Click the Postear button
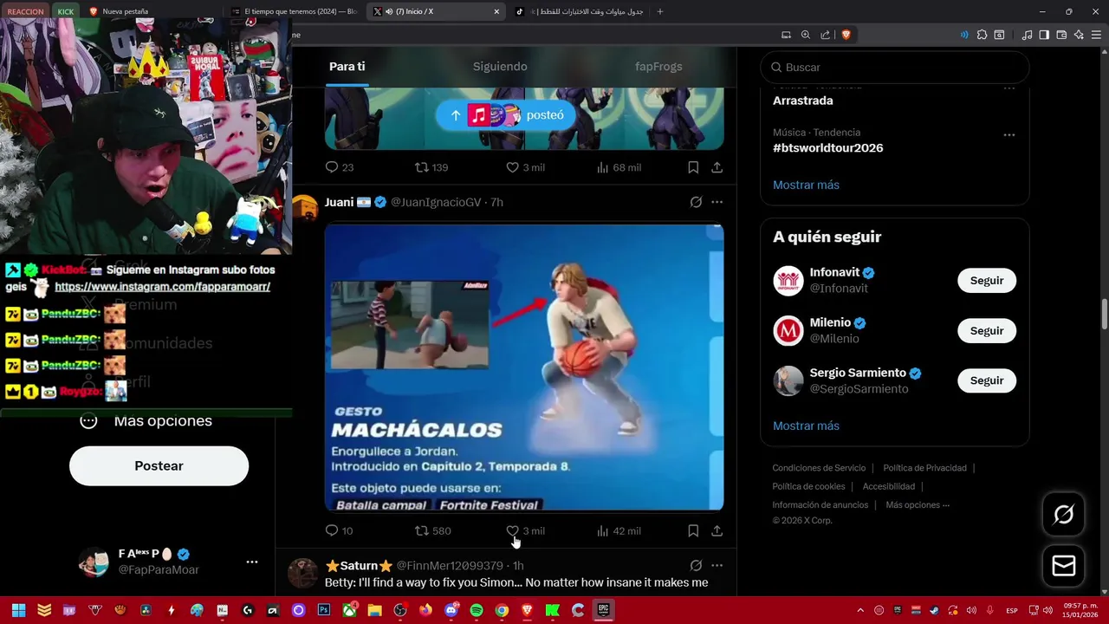Viewport: 1109px width, 624px height. coord(159,466)
